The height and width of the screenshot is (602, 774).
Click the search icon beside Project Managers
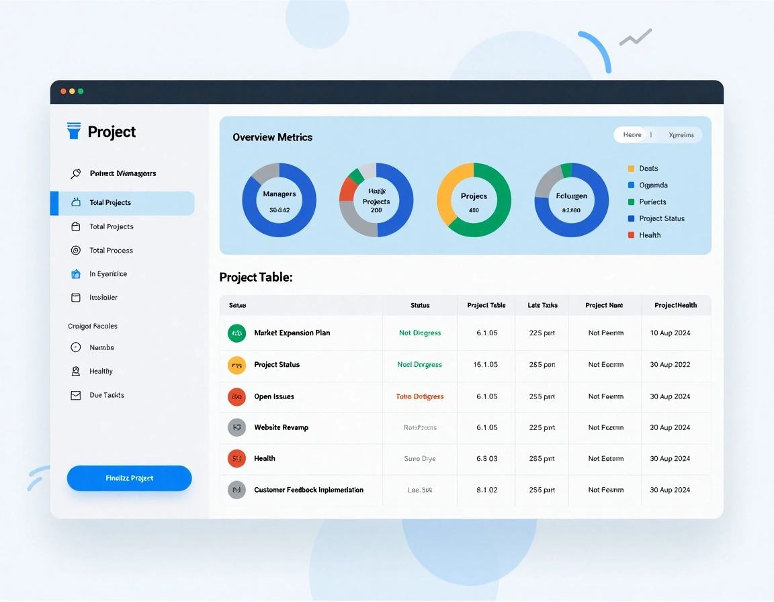coord(75,173)
